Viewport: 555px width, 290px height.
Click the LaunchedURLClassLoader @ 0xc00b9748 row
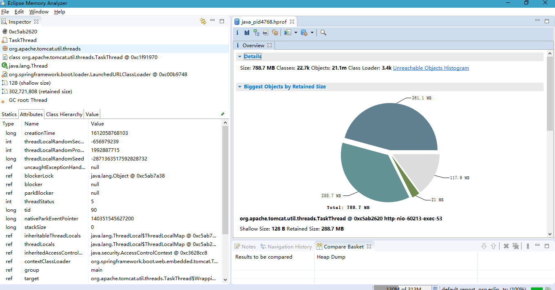tap(114, 75)
